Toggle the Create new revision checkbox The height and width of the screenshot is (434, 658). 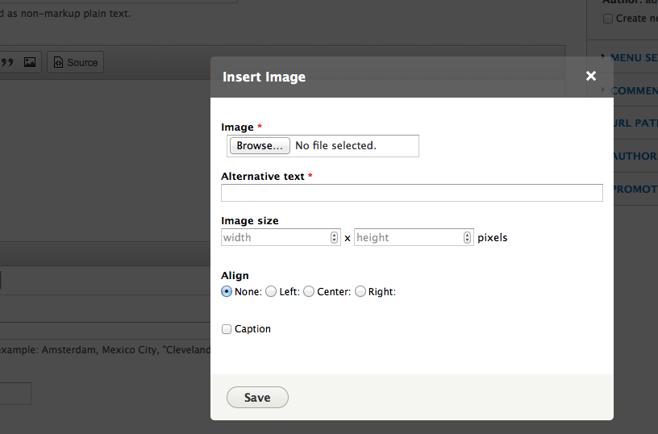pyautogui.click(x=608, y=19)
